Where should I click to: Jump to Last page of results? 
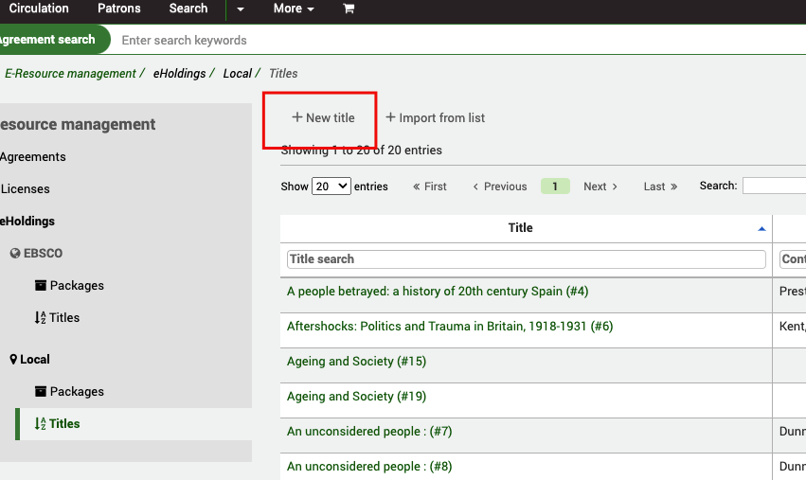click(660, 187)
